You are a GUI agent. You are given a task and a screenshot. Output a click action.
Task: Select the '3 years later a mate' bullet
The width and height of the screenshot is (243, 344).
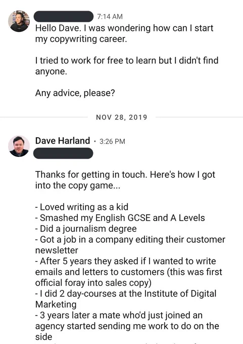point(127,326)
